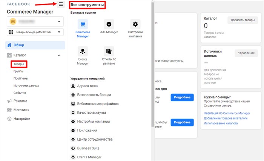Image resolution: width=264 pixels, height=161 pixels.
Task: Click the Events Manager list icon
Action: tap(73, 157)
